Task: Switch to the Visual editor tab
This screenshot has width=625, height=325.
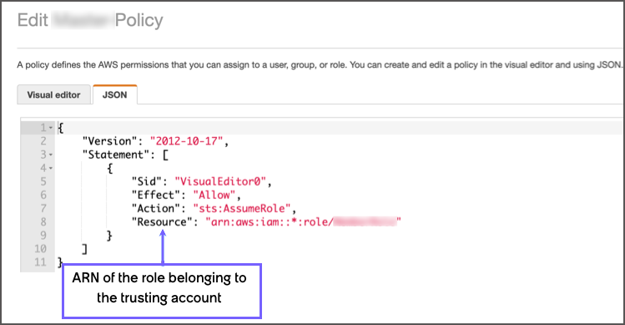Action: pos(53,94)
